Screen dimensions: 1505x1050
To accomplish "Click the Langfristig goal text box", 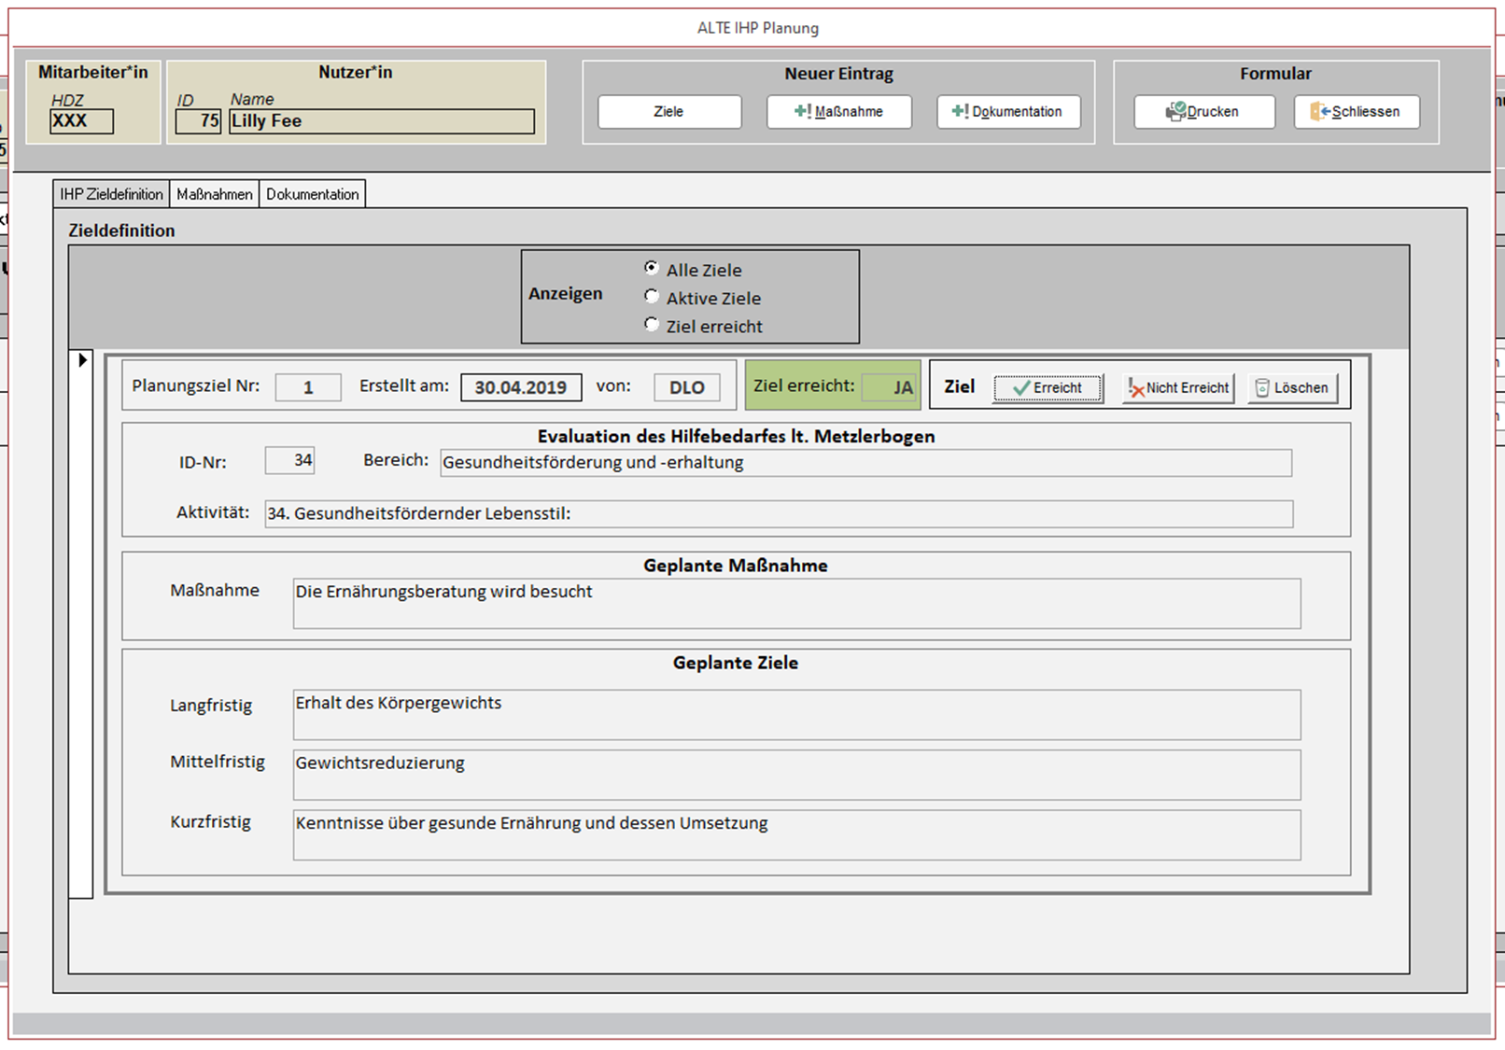I will click(x=796, y=715).
